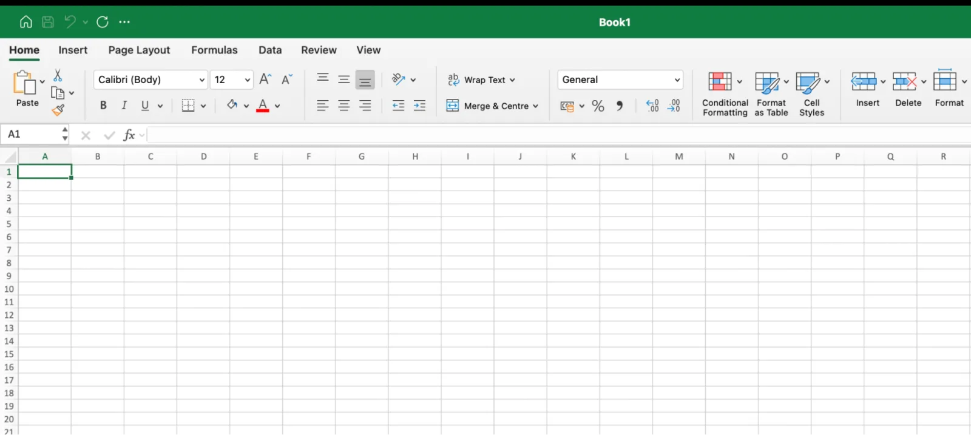Decrease the indent
The width and height of the screenshot is (971, 435).
tap(398, 106)
